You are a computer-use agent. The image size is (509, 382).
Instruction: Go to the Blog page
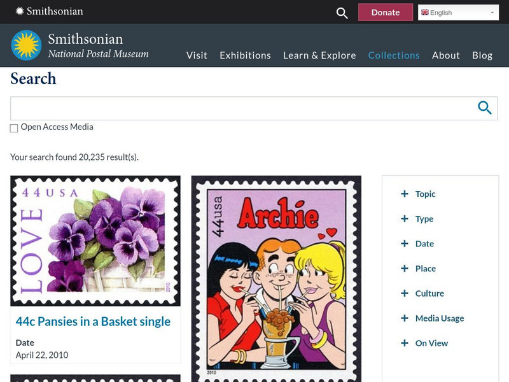tap(482, 55)
